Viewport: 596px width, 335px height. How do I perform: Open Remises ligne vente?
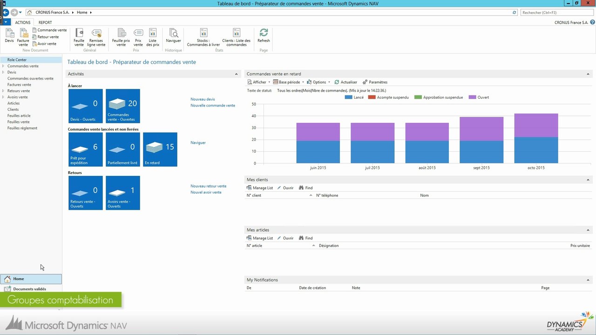pyautogui.click(x=96, y=37)
